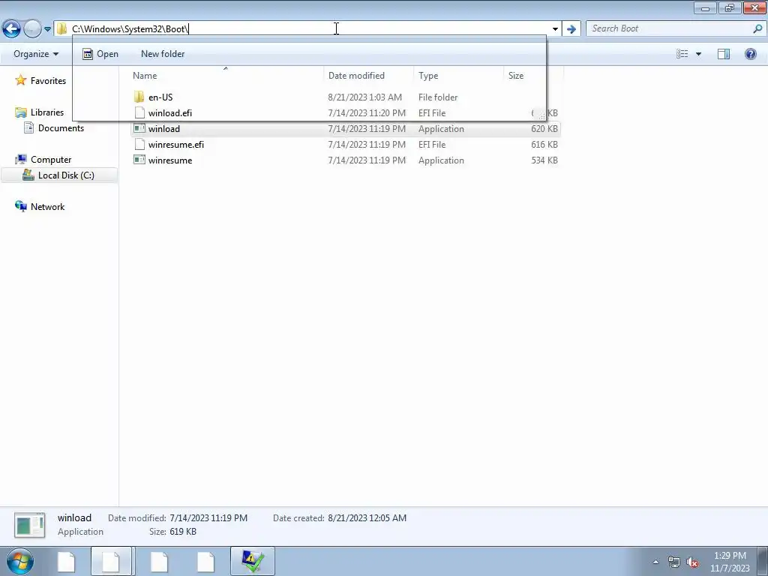Expand the address bar history dropdown

[x=555, y=29]
